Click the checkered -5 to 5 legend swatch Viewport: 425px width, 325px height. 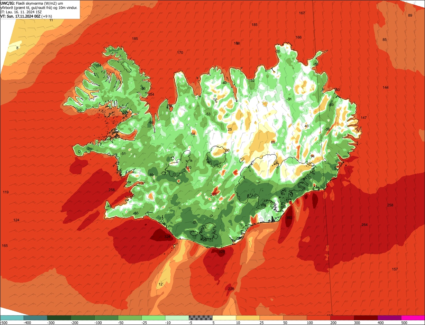point(201,318)
